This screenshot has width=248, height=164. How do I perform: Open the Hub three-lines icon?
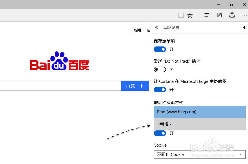coord(207,15)
